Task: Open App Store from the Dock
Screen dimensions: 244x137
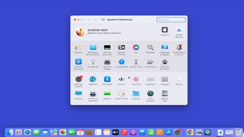Action: click(169, 132)
